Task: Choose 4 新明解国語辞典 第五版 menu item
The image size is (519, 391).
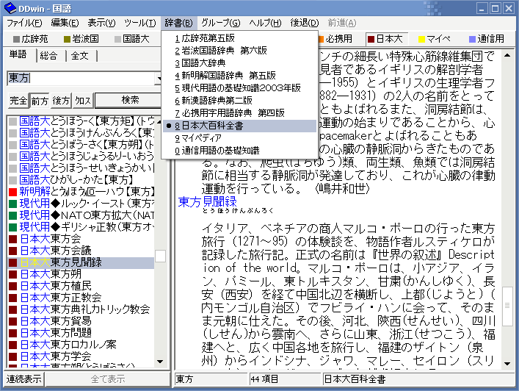Action: [x=239, y=76]
